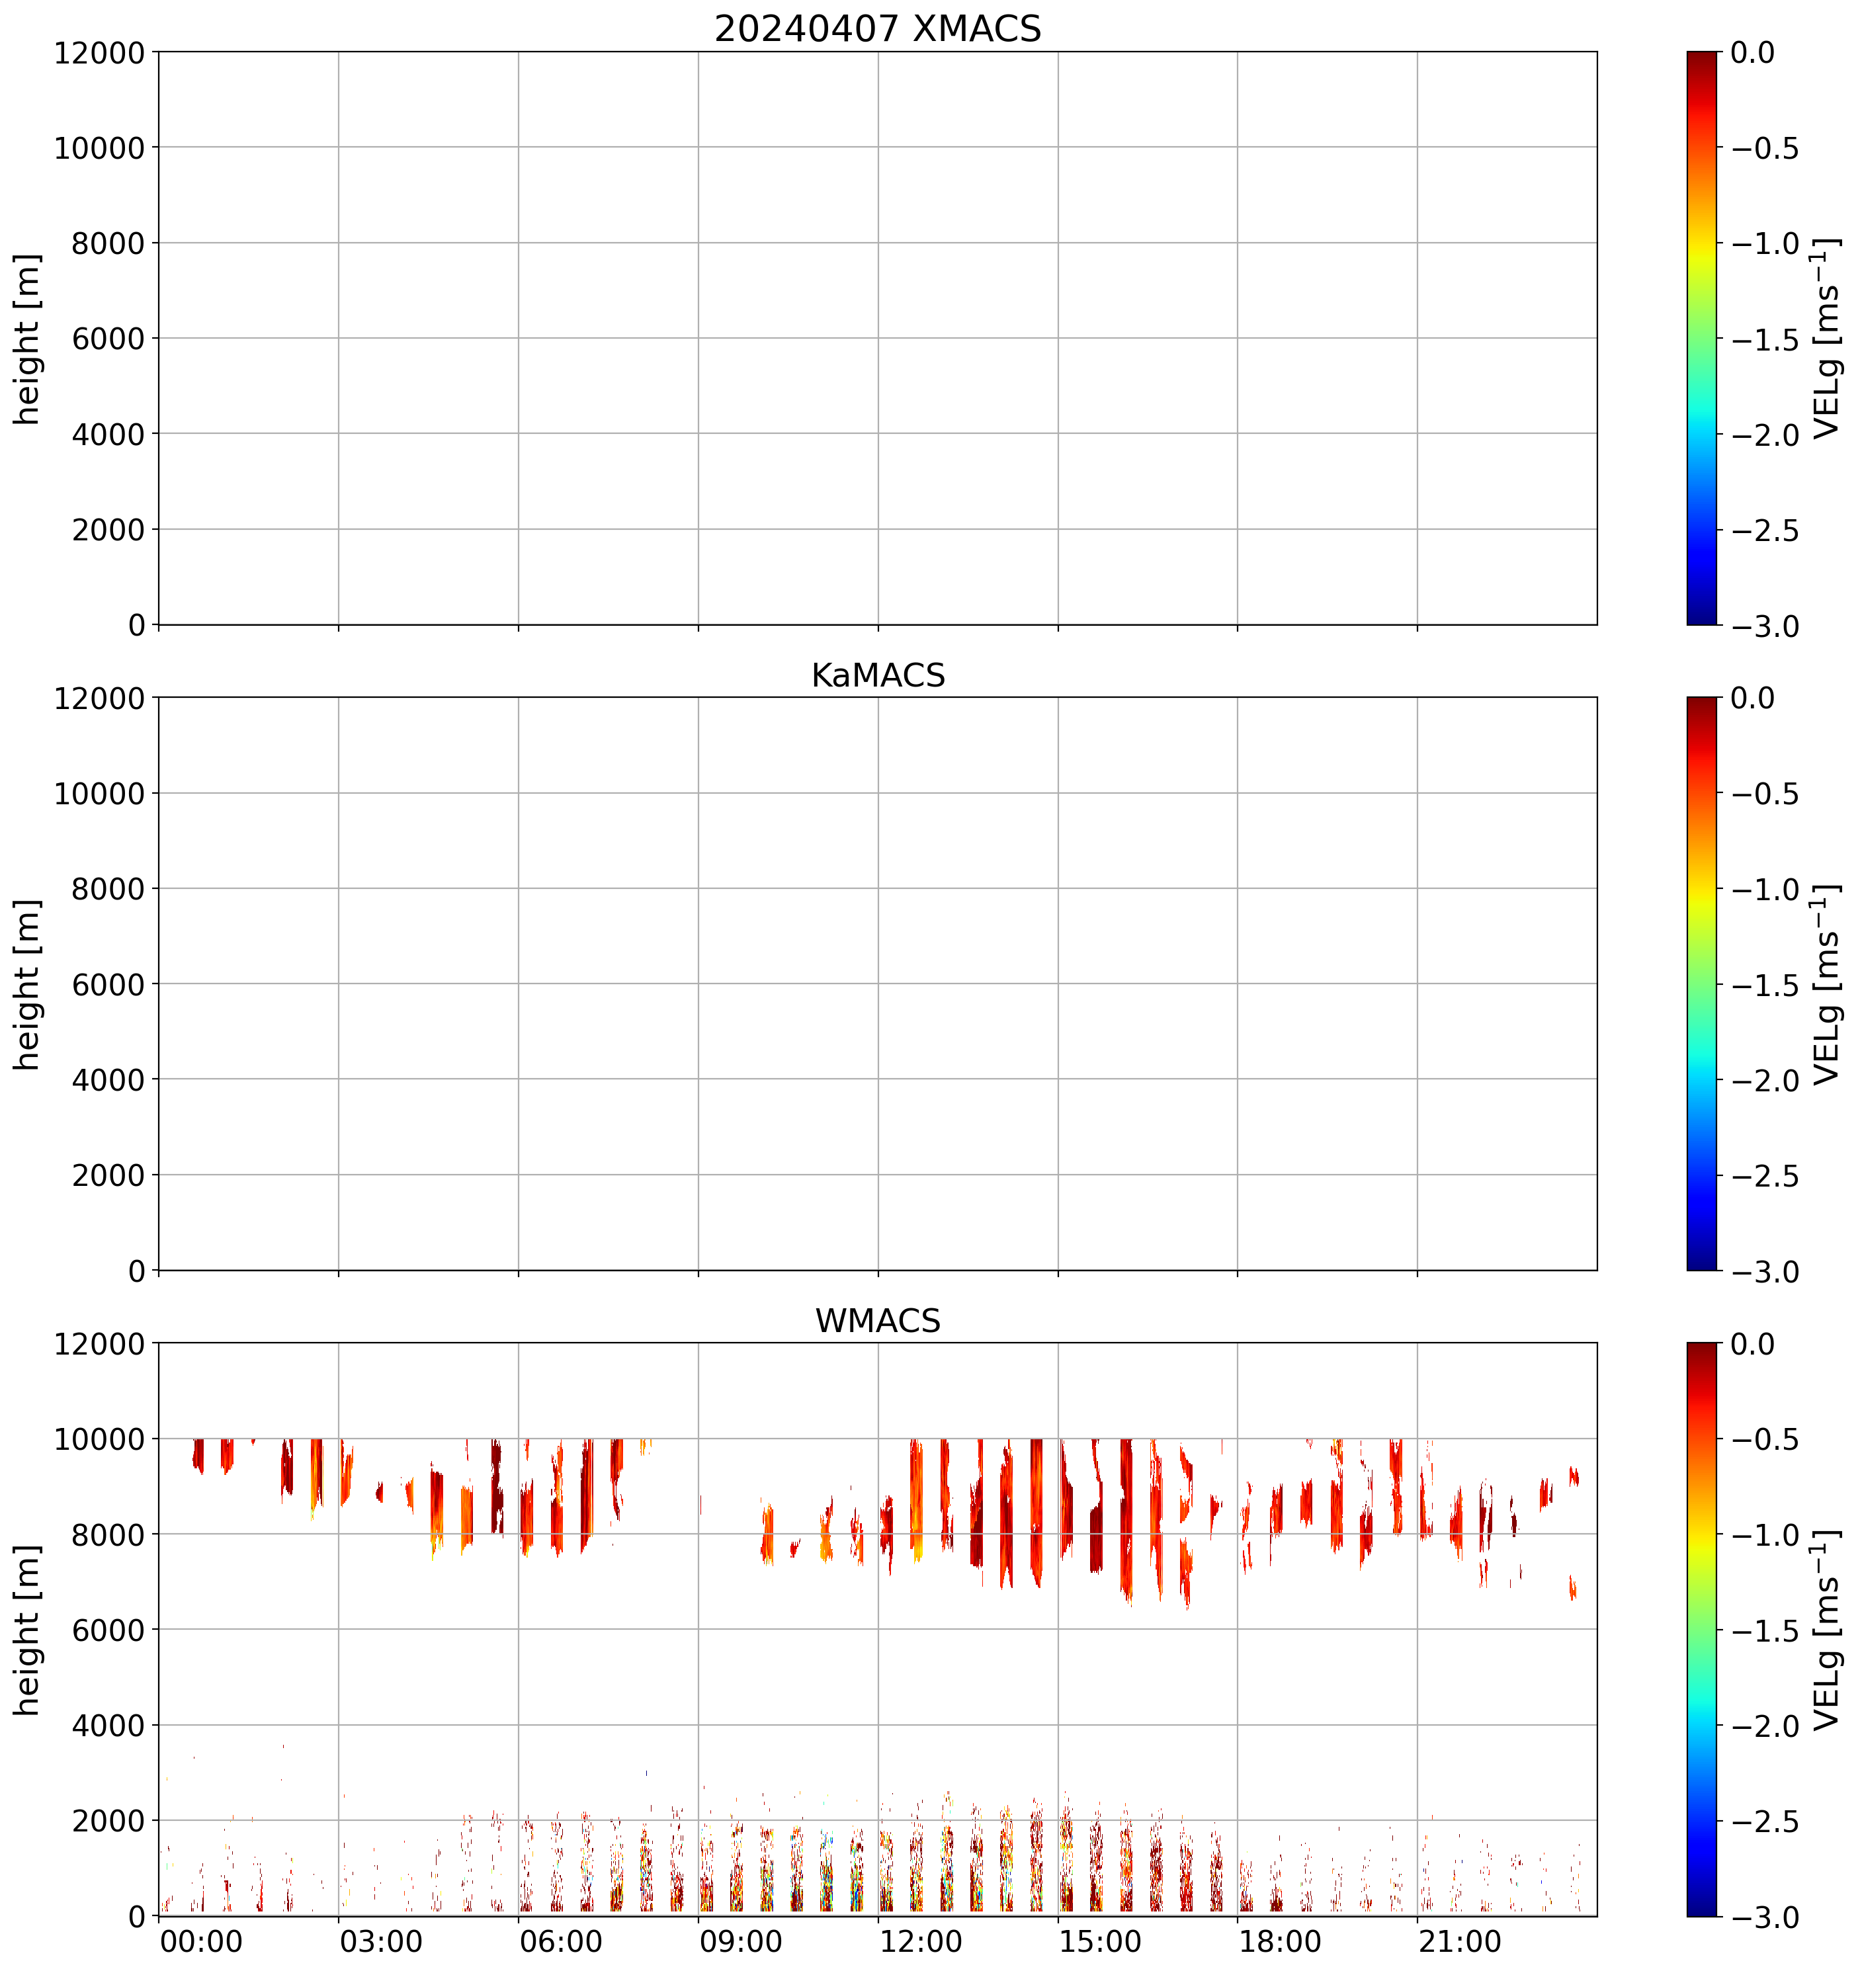Click the XMACS height [m] axis label

(x=26, y=338)
